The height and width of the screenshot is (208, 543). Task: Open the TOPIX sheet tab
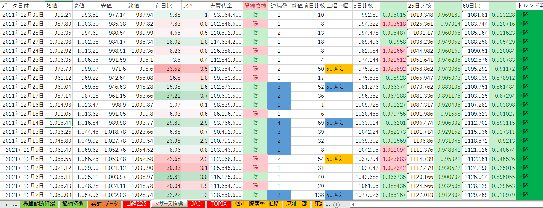pos(219,204)
